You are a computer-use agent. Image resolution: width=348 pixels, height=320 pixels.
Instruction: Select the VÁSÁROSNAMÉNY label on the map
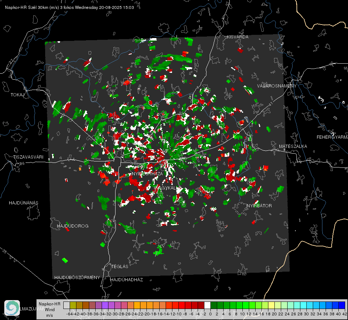[277, 86]
